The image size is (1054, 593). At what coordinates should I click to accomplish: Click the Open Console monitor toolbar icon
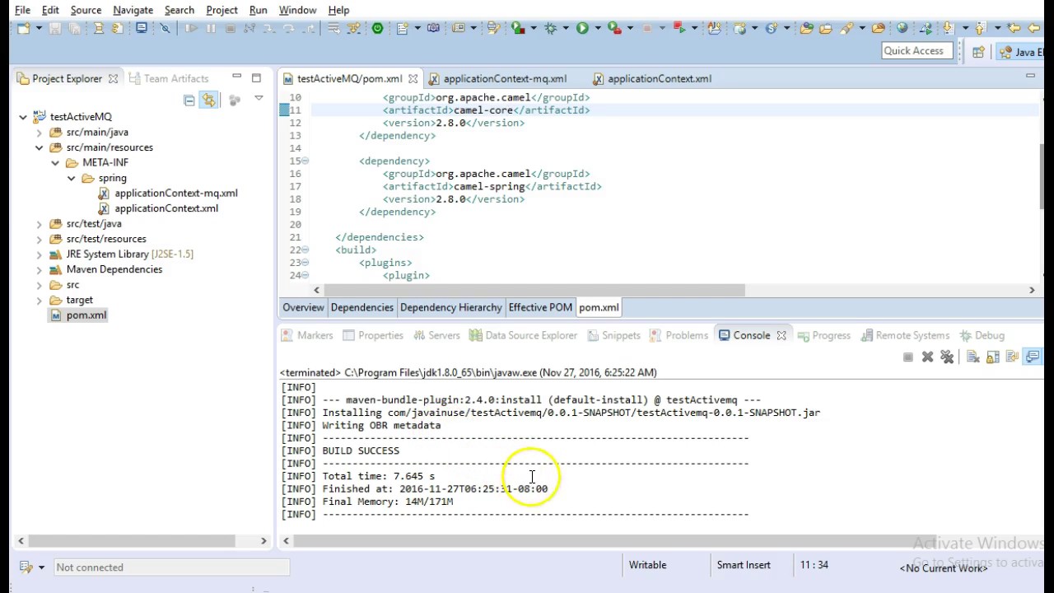click(x=142, y=28)
